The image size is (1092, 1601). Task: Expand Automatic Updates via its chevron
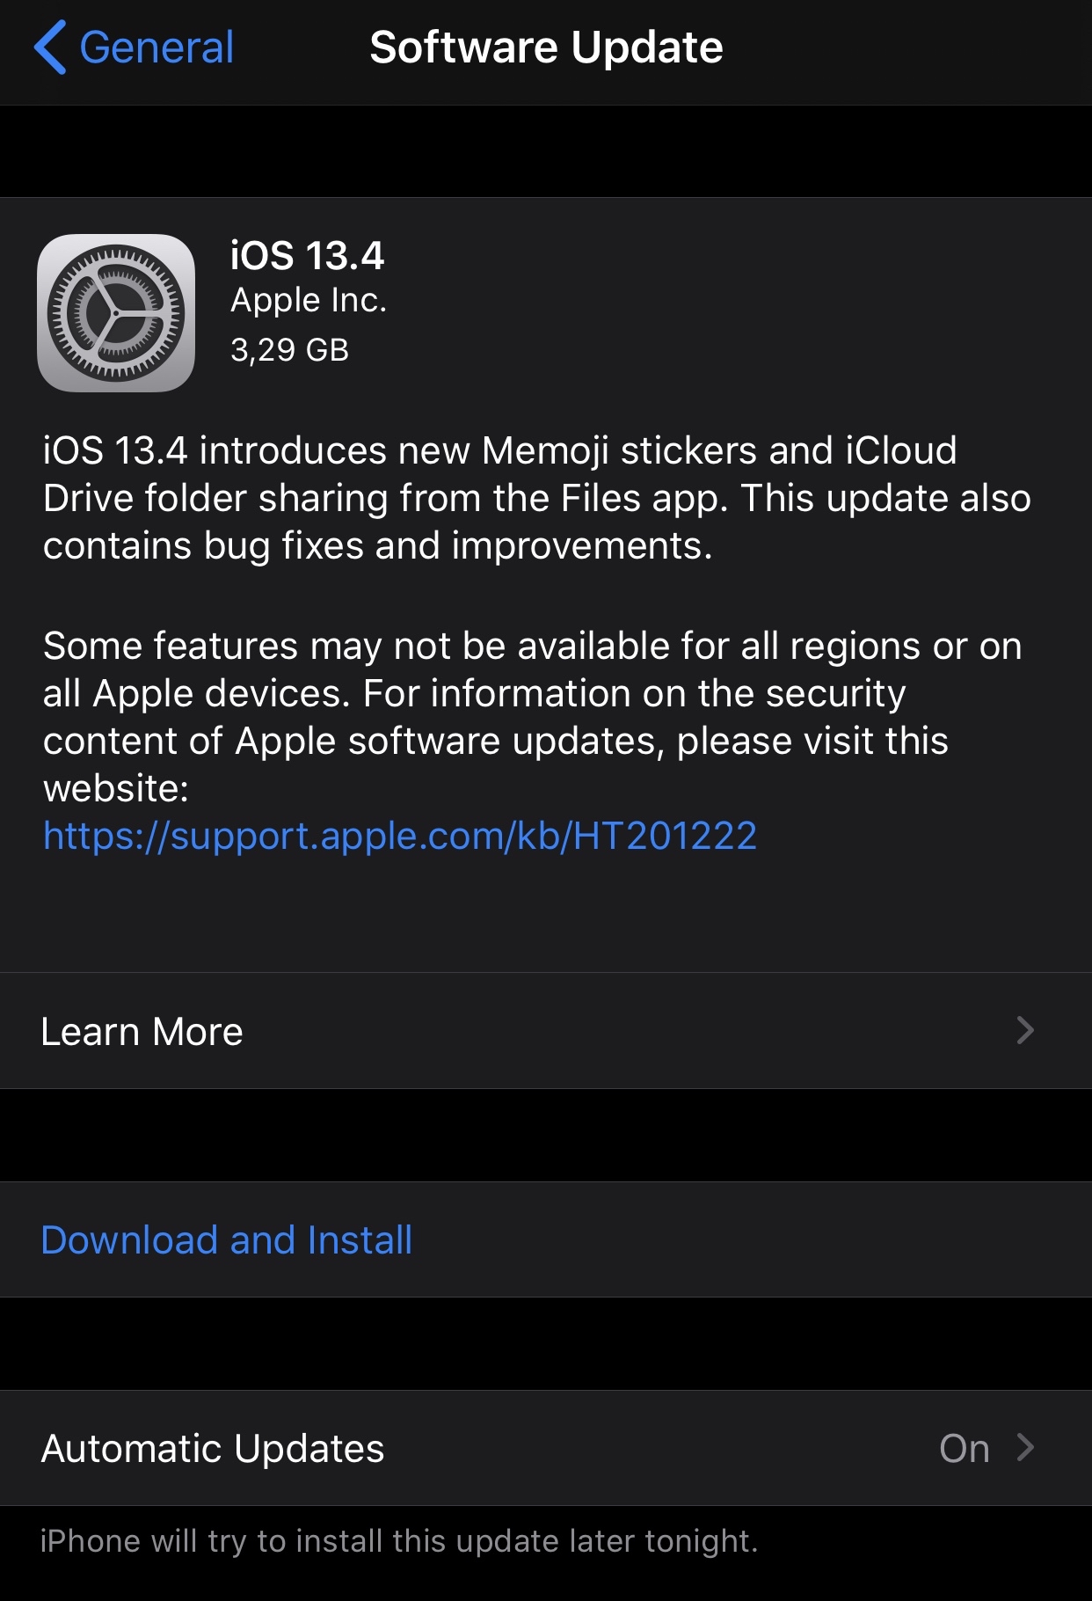(x=1025, y=1448)
